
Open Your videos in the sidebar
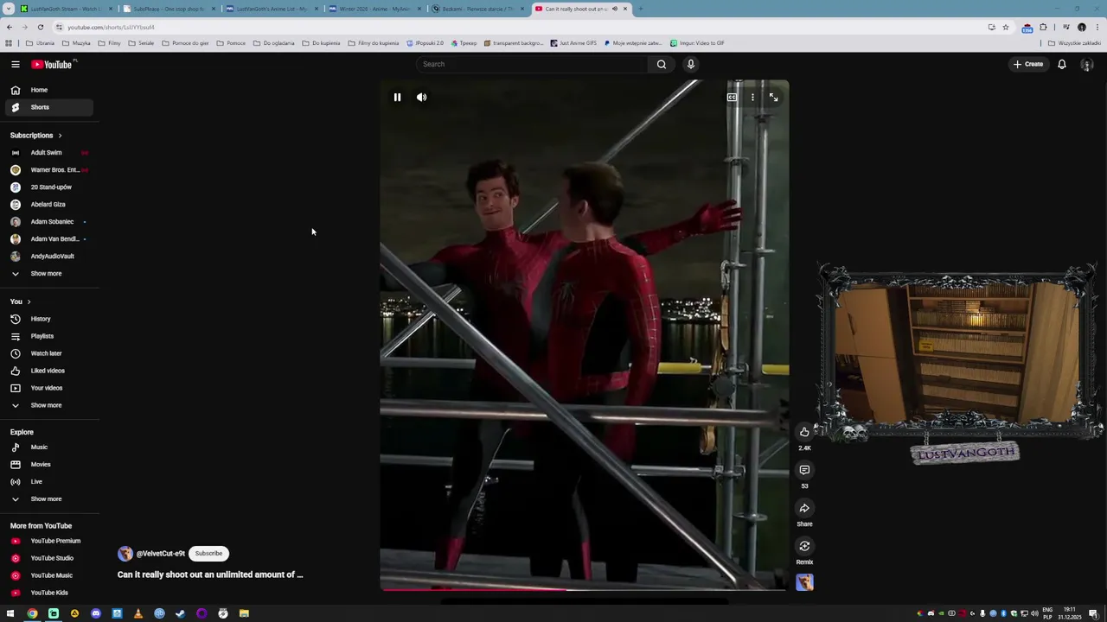(x=48, y=388)
